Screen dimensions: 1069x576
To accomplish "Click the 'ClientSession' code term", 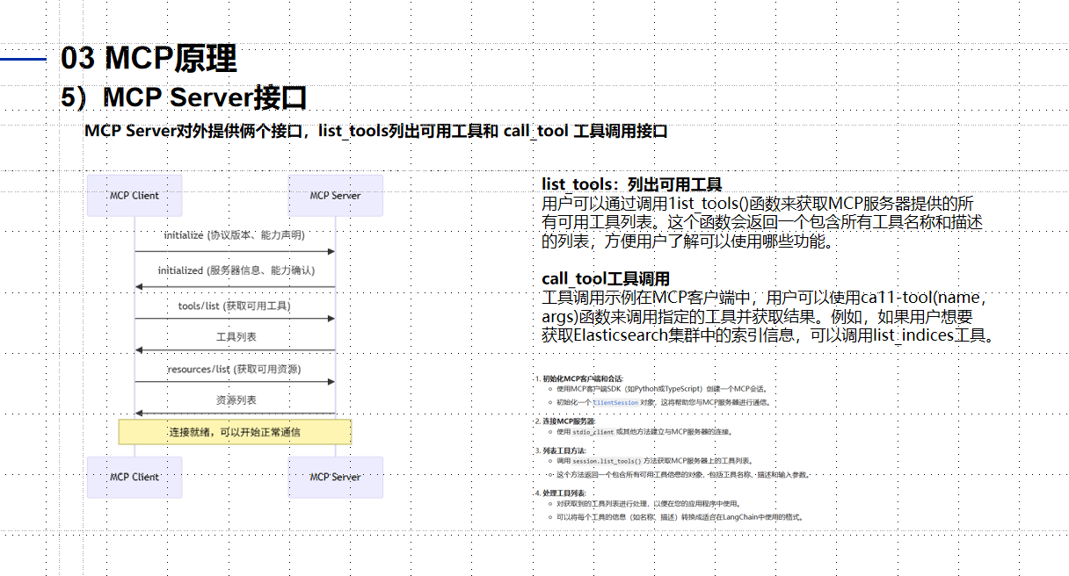I will pyautogui.click(x=615, y=402).
